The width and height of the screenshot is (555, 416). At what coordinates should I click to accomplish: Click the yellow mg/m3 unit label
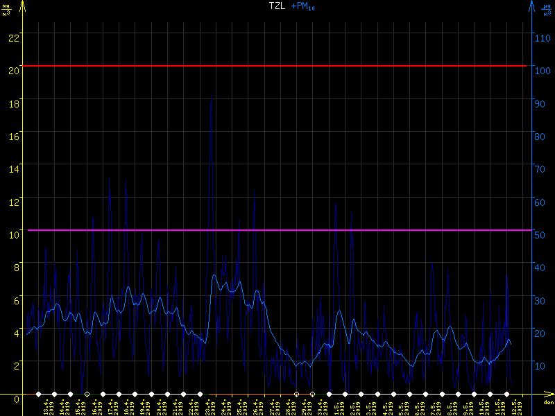coord(6,9)
